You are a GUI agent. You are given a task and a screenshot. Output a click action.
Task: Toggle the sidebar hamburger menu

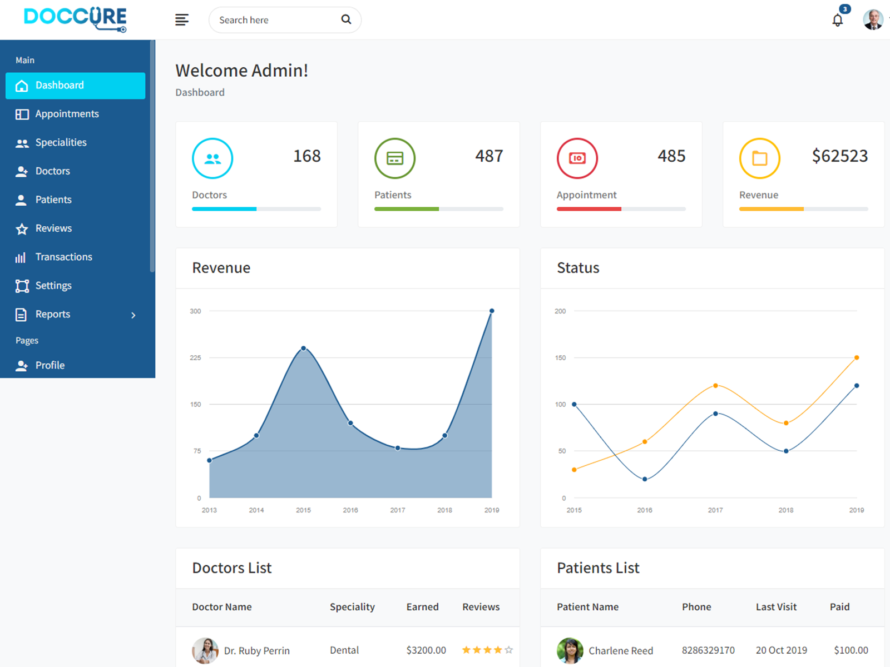(181, 19)
